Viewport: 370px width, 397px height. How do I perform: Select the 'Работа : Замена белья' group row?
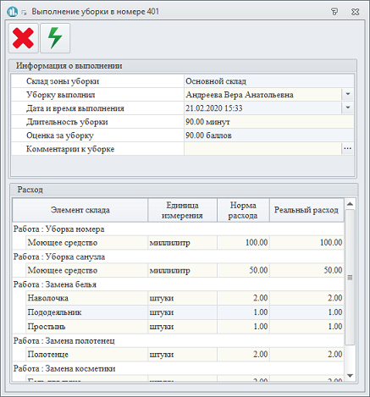(179, 284)
